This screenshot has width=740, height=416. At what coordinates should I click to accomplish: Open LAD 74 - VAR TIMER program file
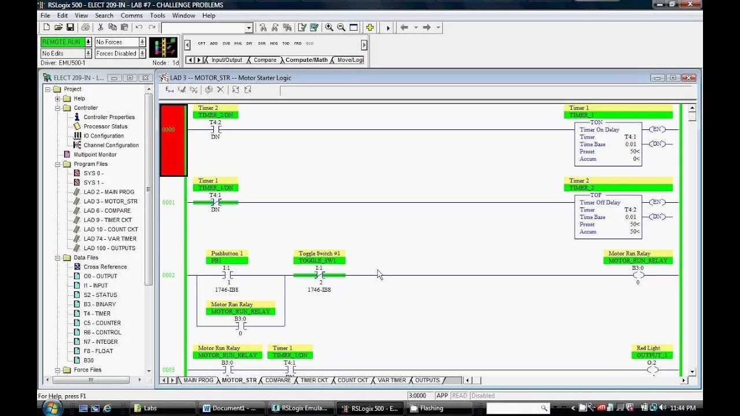(x=110, y=239)
